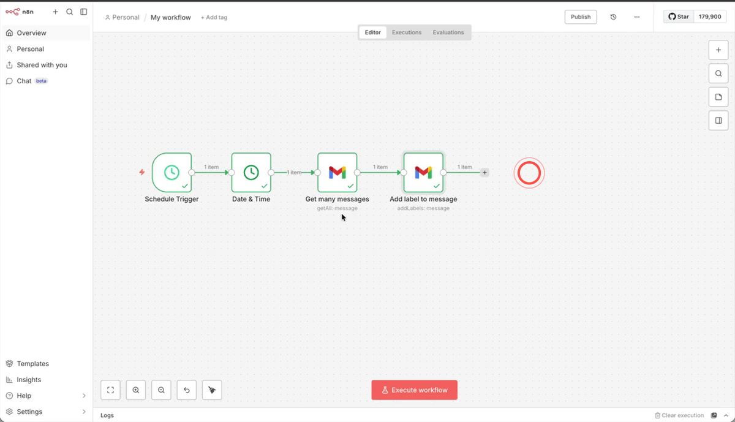Tidy up workflow with broom icon
The image size is (735, 422).
click(211, 390)
